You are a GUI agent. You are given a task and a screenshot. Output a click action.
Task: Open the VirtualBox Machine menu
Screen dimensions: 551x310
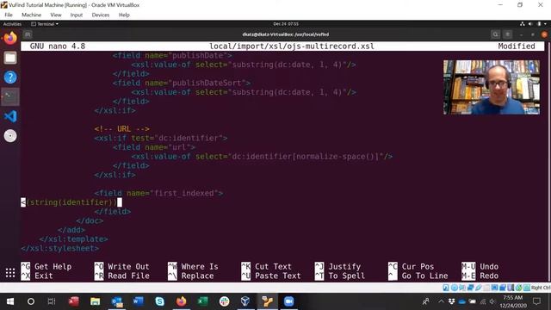coord(31,15)
